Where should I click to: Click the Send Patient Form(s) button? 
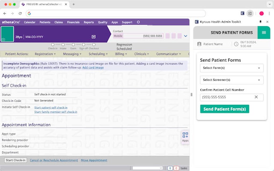tap(225, 109)
